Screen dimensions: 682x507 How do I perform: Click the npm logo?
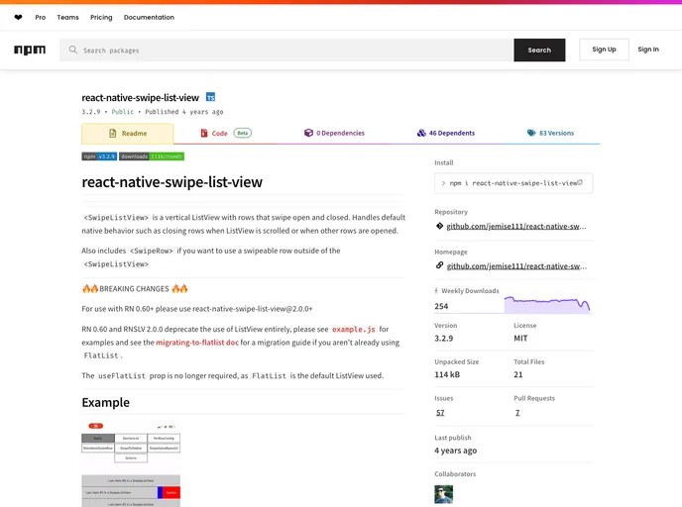coord(30,50)
